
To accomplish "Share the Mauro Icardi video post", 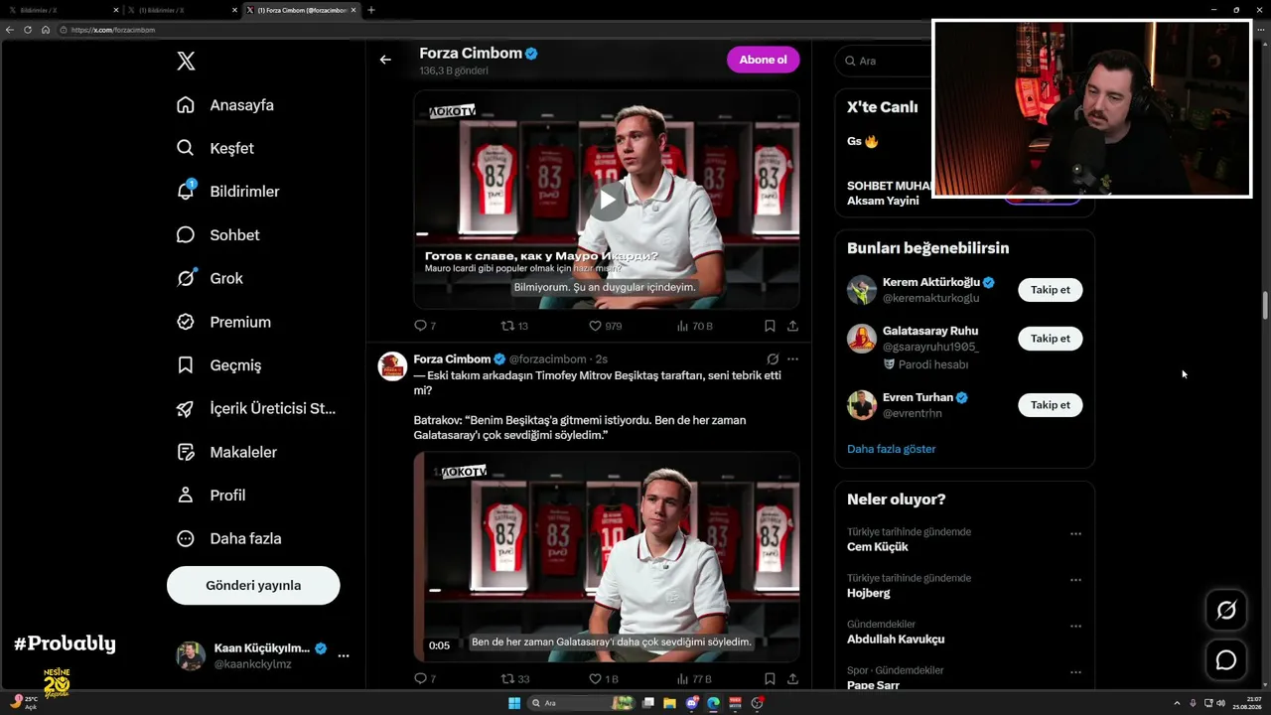I will 792,326.
